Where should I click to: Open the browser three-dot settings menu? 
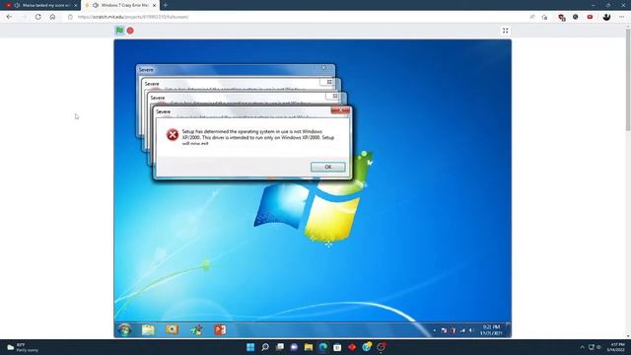coord(622,17)
